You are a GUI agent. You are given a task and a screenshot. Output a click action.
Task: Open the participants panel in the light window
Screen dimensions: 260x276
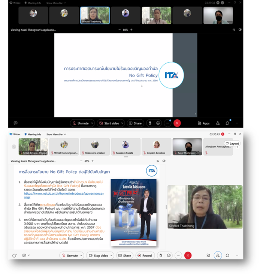coord(218,255)
